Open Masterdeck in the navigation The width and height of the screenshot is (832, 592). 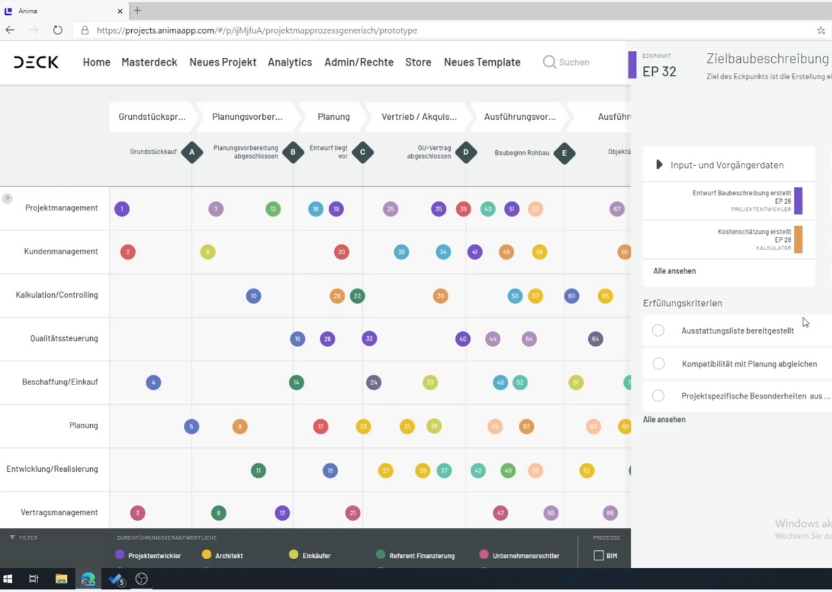click(149, 62)
